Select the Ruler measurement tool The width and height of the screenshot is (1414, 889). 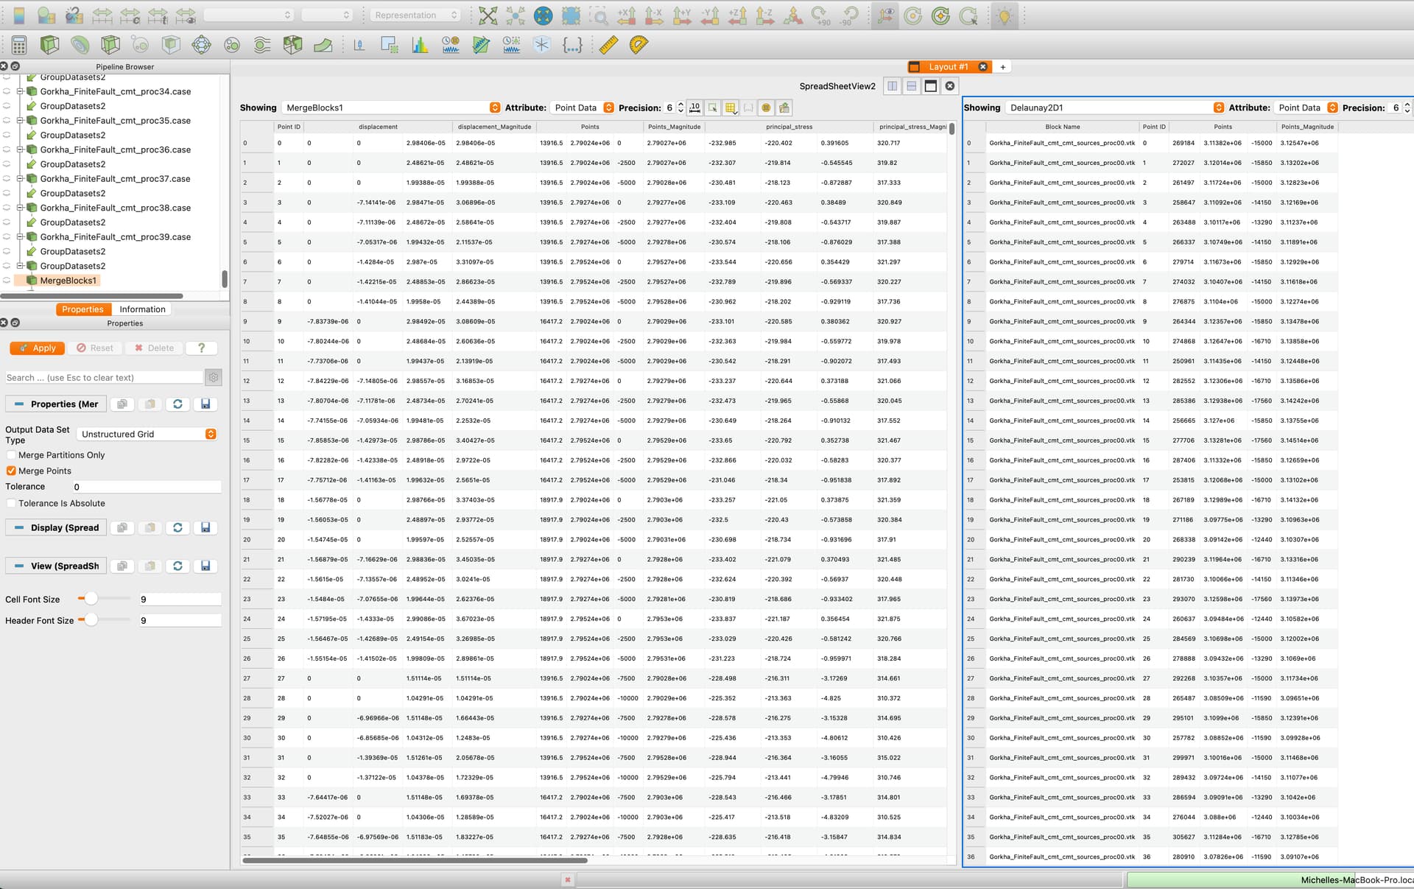pos(608,45)
